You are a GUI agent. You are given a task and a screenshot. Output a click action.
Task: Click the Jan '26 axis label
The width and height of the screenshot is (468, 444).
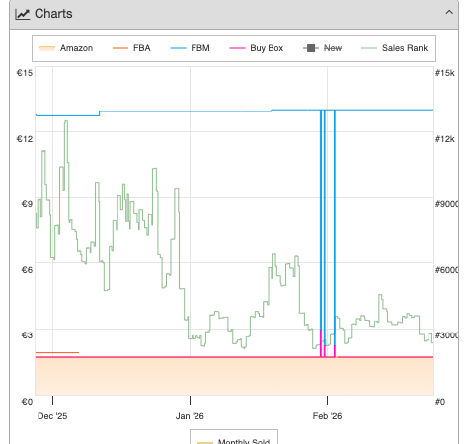pos(190,416)
